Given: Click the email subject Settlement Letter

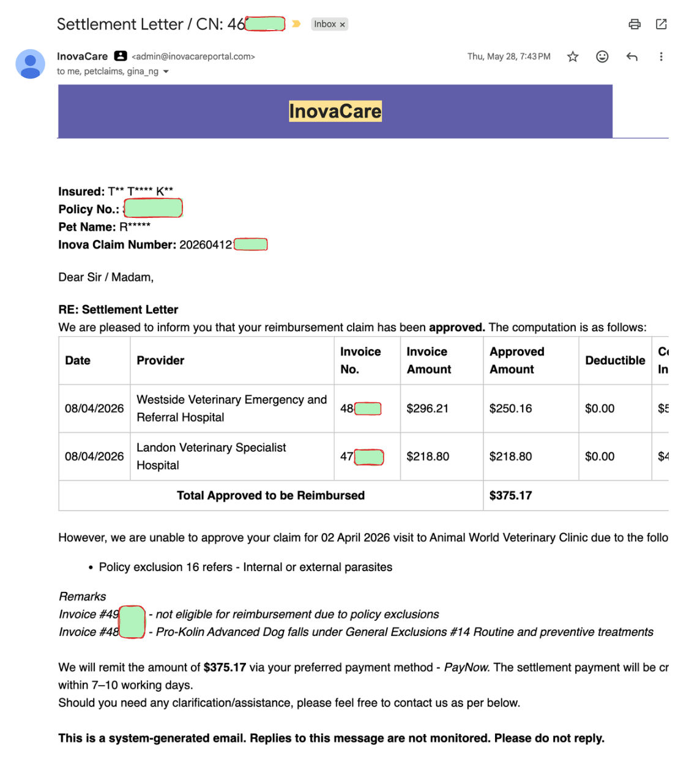Looking at the screenshot, I should pos(120,24).
